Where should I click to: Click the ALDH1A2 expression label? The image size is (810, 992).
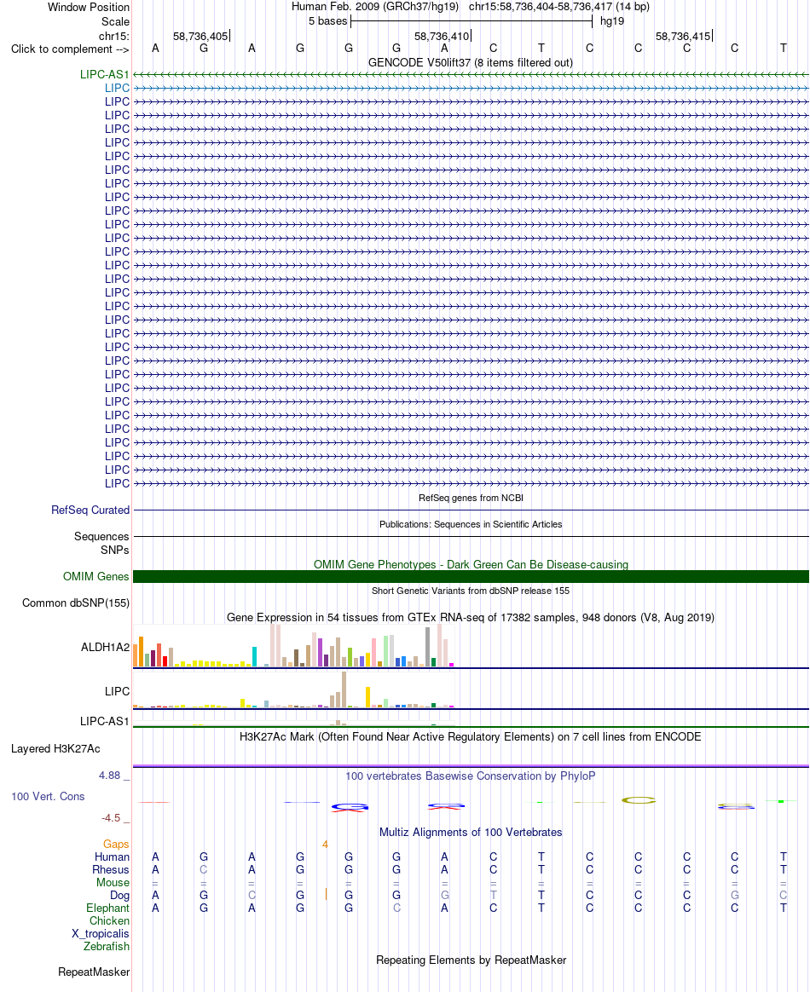(105, 647)
